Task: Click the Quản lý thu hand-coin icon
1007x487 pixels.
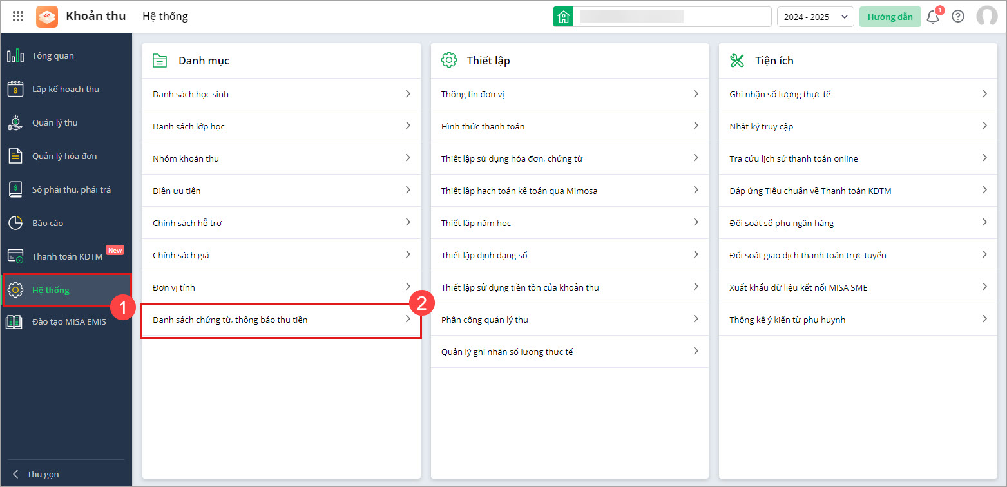Action: click(x=15, y=123)
